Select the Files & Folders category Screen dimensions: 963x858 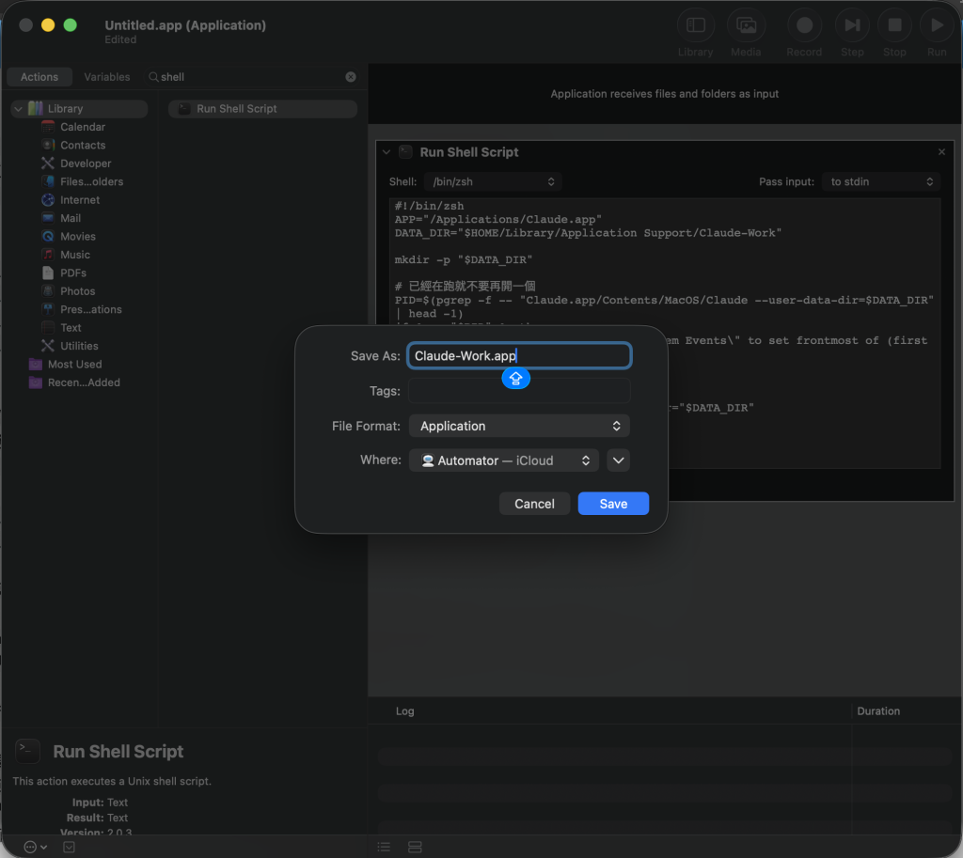[91, 181]
